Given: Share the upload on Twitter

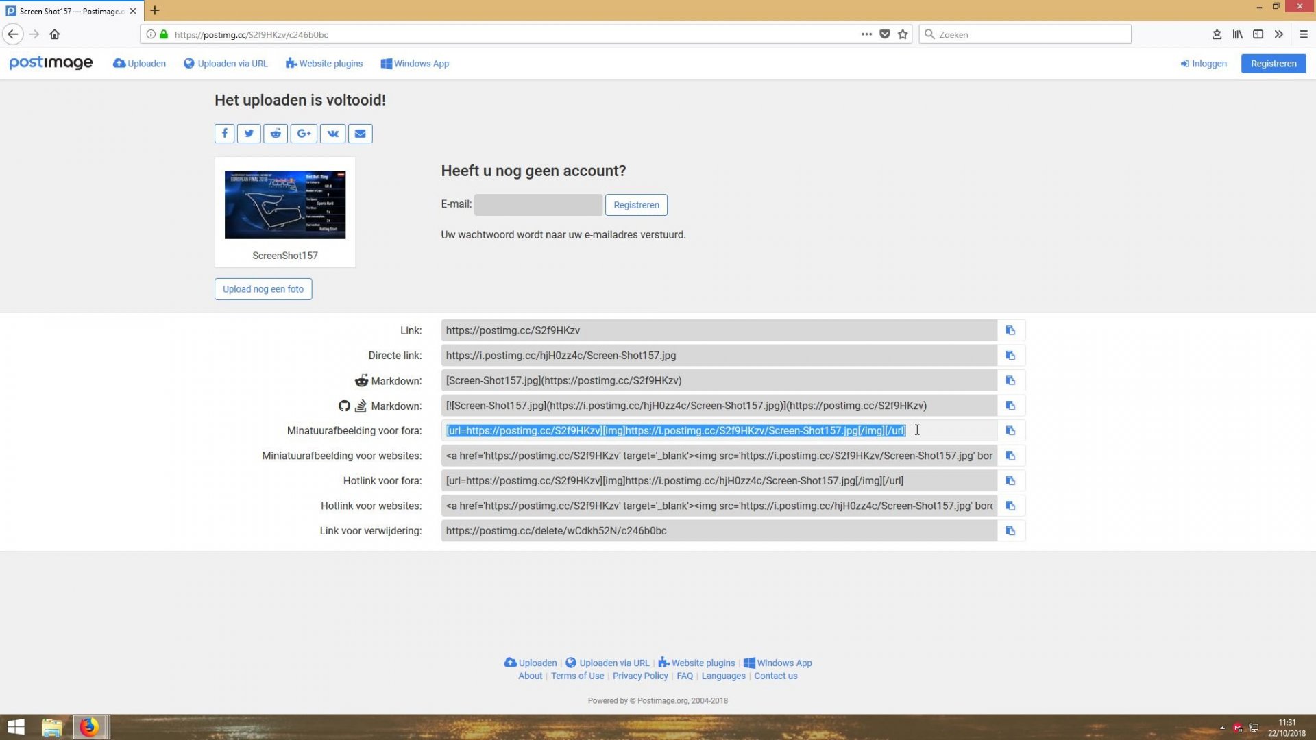Looking at the screenshot, I should coord(249,133).
